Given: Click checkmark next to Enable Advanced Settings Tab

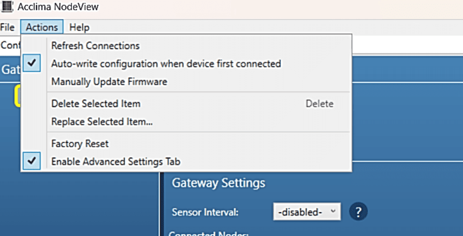Looking at the screenshot, I should (x=31, y=161).
